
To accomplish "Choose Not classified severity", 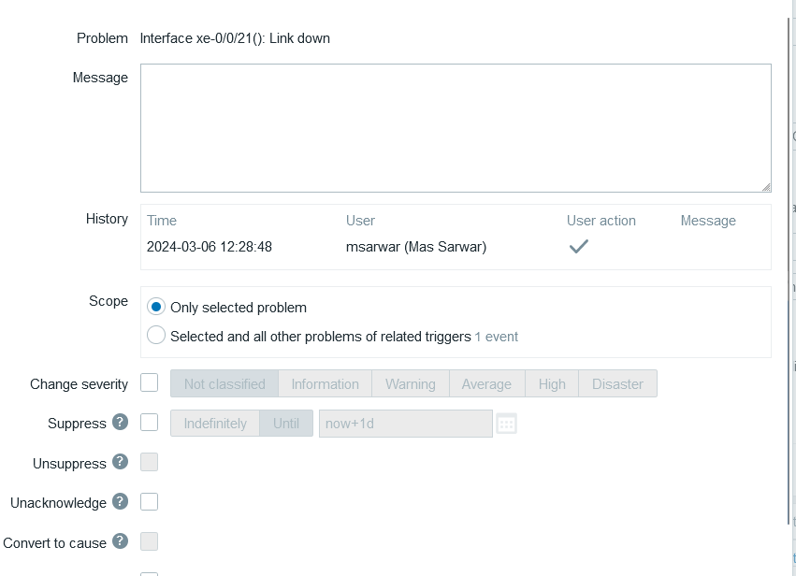I will (x=224, y=383).
